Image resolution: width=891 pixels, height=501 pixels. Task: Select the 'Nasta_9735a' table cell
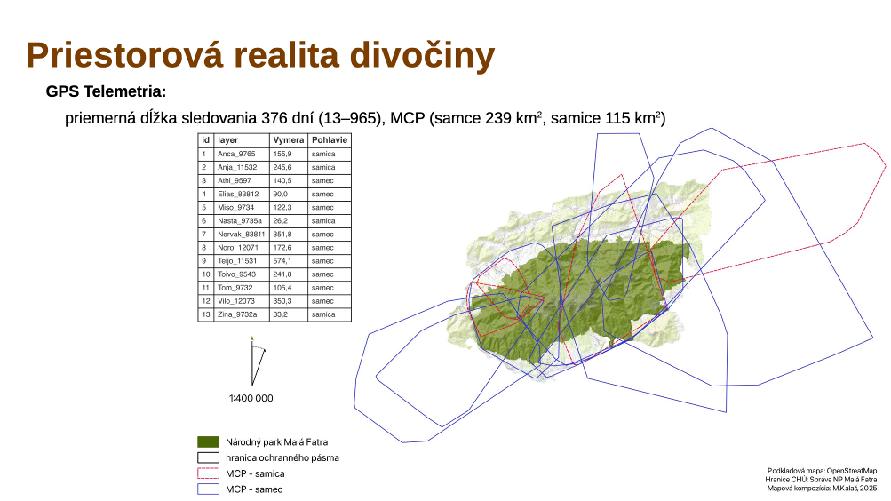pyautogui.click(x=242, y=221)
